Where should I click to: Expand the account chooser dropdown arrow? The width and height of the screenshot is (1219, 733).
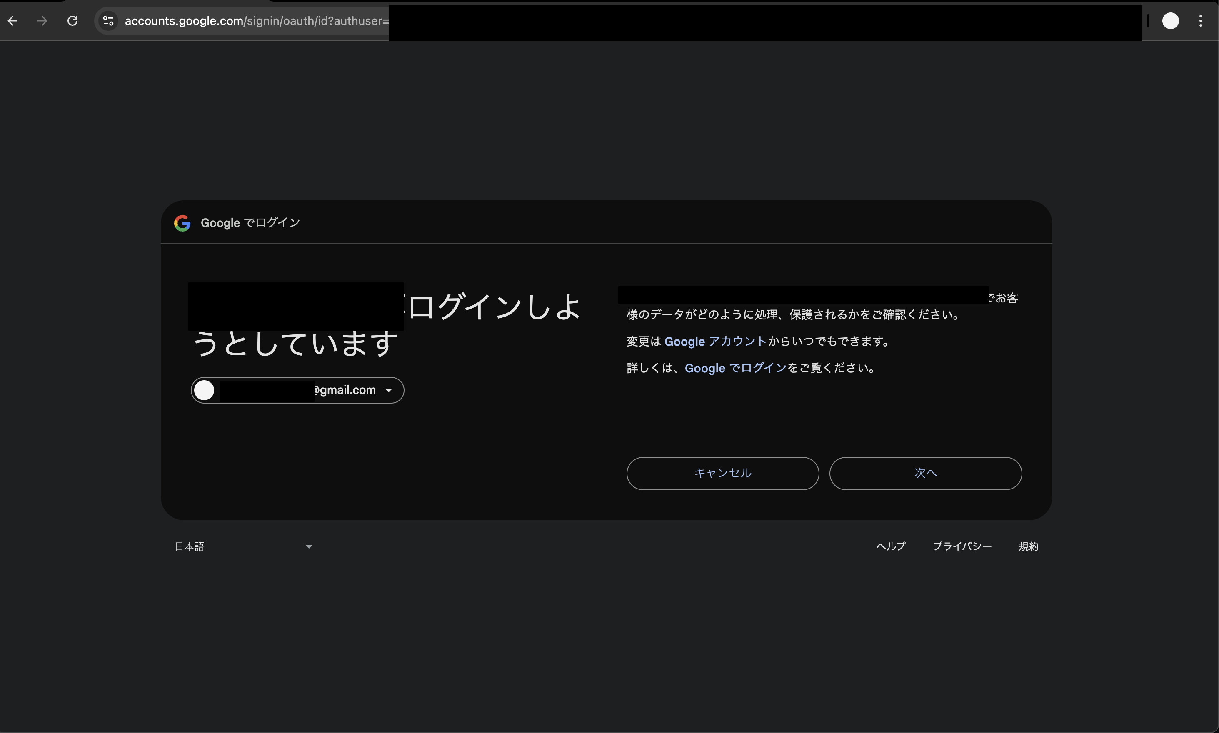(x=388, y=390)
